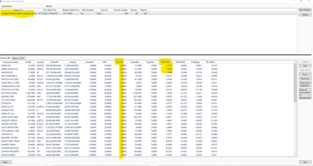Click the Save List... button
This screenshot has width=313, height=166.
306,78
